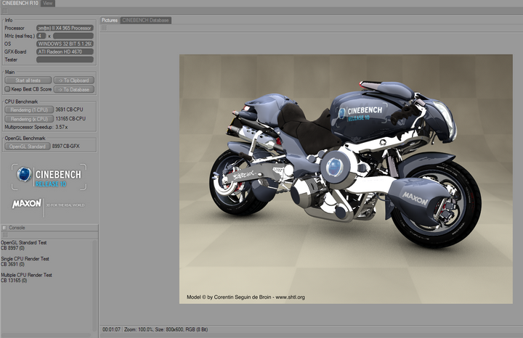
Task: Click the '3691 CB-CPU' single CPU score
Action: [69, 110]
